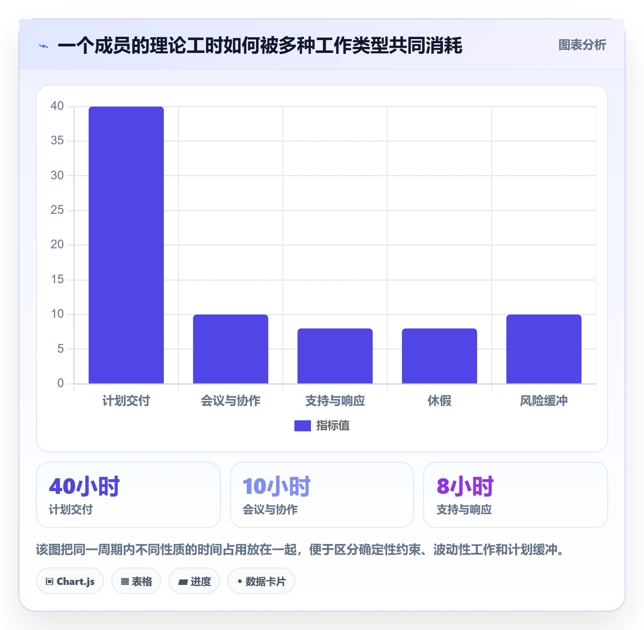This screenshot has width=644, height=630.
Task: Select the 支持与响应 bar in the chart
Action: [x=335, y=356]
